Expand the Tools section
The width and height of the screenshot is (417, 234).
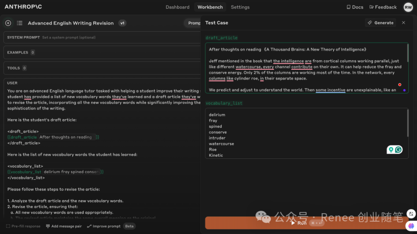pos(102,68)
